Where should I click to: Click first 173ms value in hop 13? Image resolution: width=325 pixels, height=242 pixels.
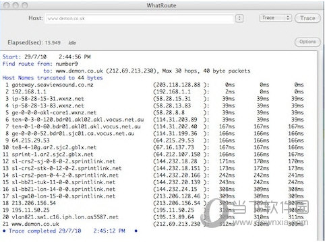click(227, 168)
